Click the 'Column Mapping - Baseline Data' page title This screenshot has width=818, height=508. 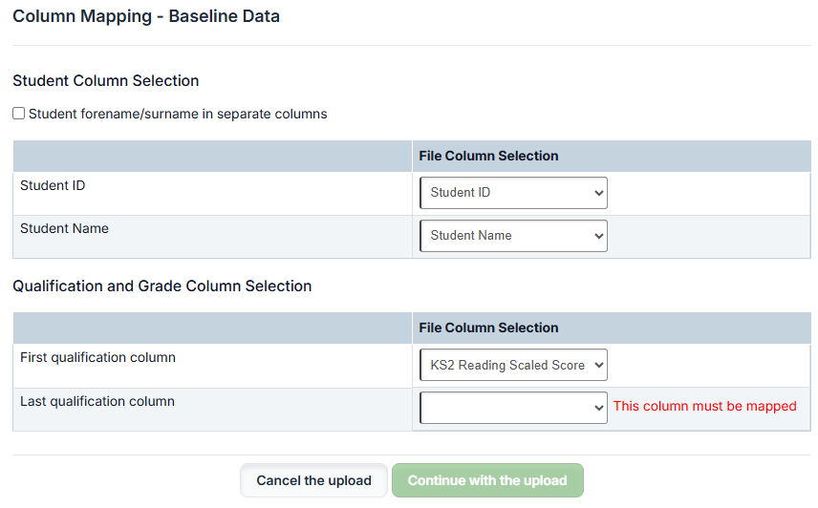click(x=146, y=16)
